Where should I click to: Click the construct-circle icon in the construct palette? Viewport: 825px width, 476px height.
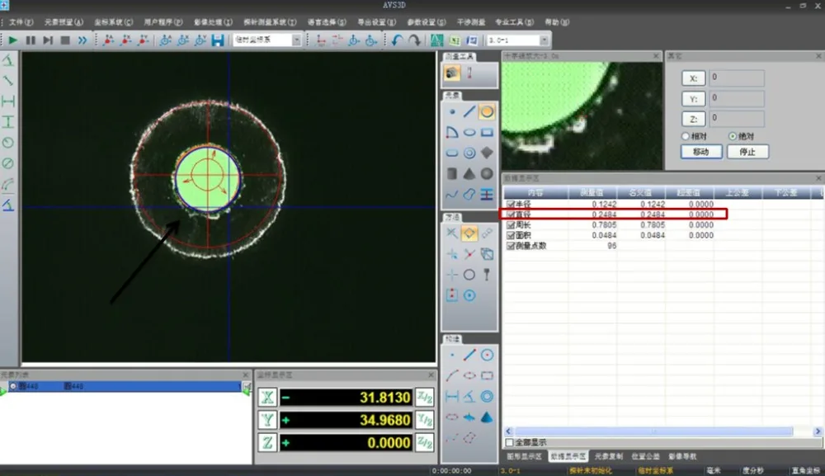point(488,355)
